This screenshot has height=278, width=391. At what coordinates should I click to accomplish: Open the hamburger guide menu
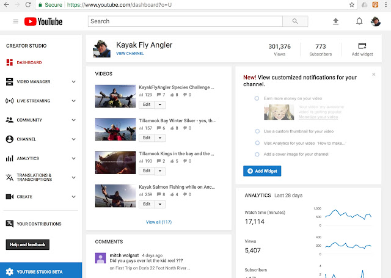[16, 21]
